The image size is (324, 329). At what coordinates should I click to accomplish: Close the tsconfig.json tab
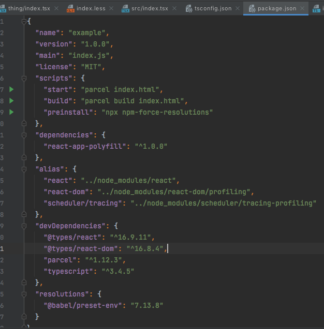(238, 8)
